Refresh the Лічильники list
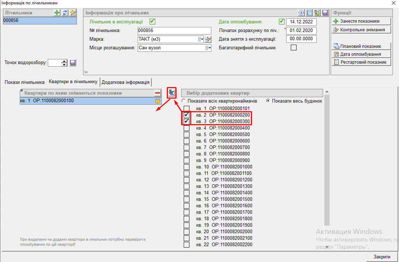Screen dimensions: 399x262 pyautogui.click(x=65, y=13)
